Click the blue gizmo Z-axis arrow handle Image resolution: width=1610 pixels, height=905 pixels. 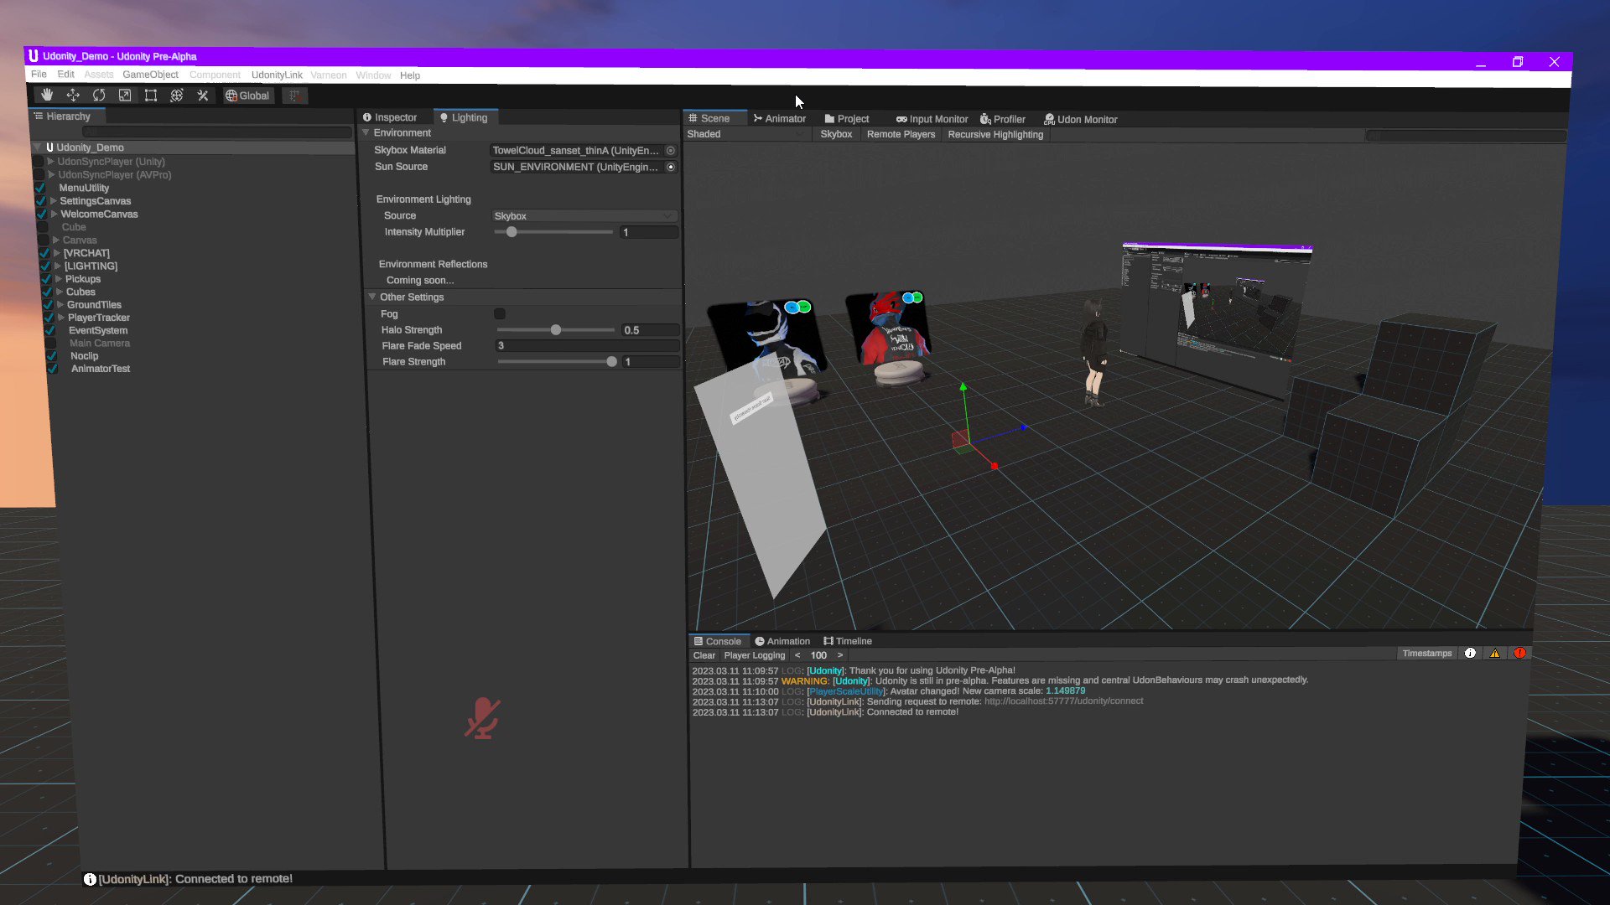[x=1023, y=428]
